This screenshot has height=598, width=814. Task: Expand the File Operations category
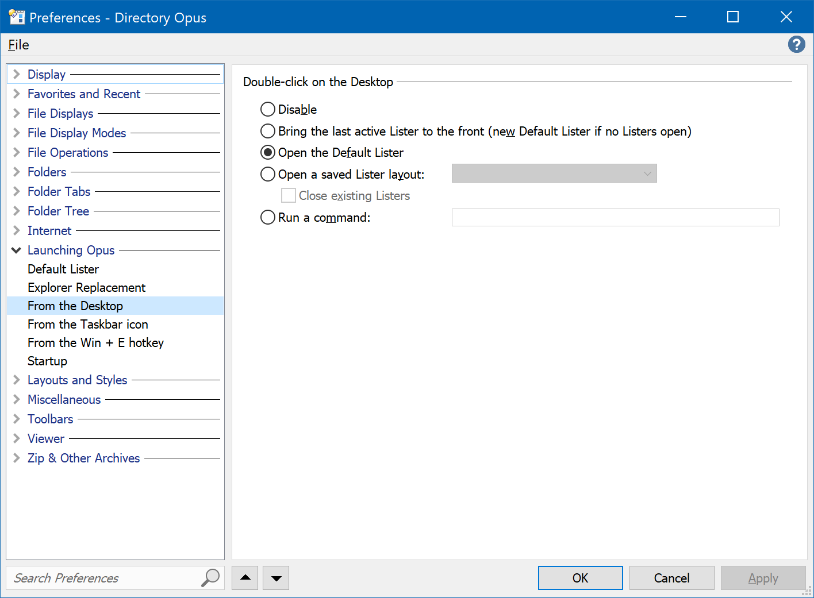coord(17,152)
